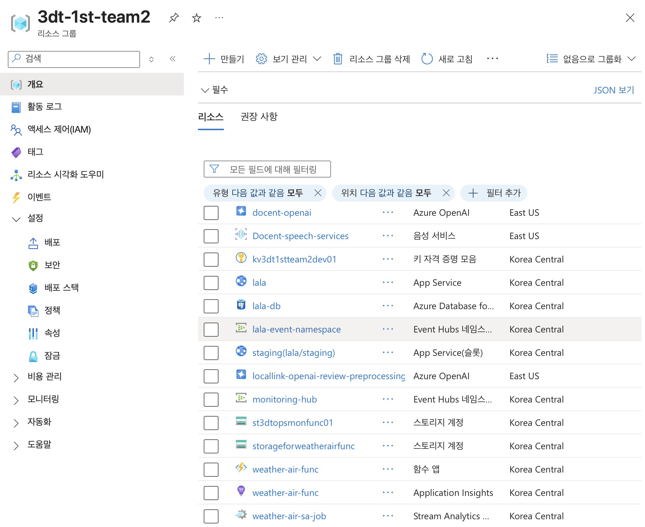Check the kv3dt1stteam2dev01 row
This screenshot has width=645, height=527.
pos(211,260)
